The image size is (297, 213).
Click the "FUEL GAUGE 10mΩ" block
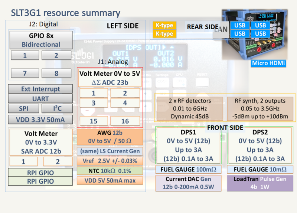260,170
